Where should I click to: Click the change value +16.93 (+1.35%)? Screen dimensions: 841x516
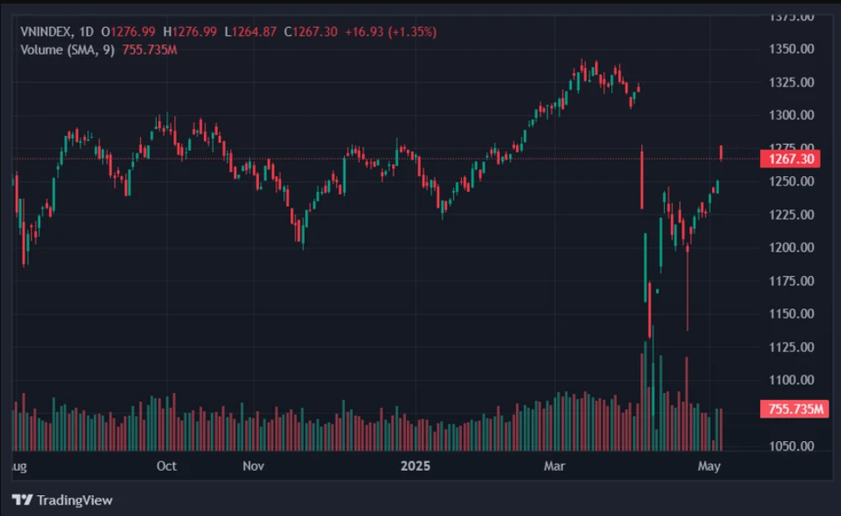click(390, 31)
